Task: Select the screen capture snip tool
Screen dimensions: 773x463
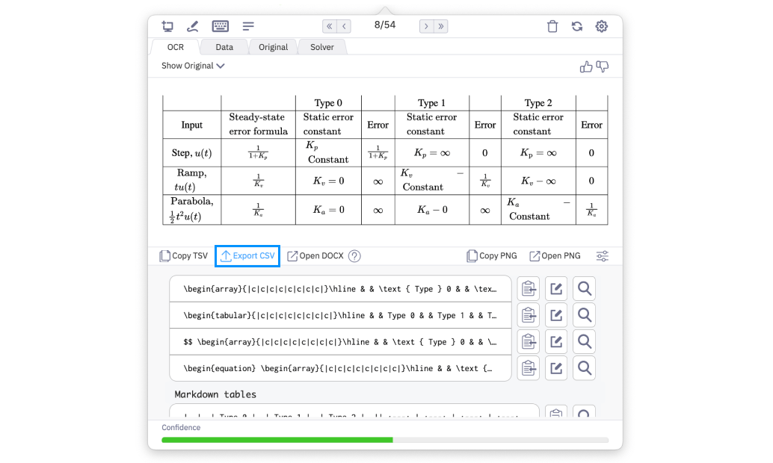Action: (x=167, y=25)
